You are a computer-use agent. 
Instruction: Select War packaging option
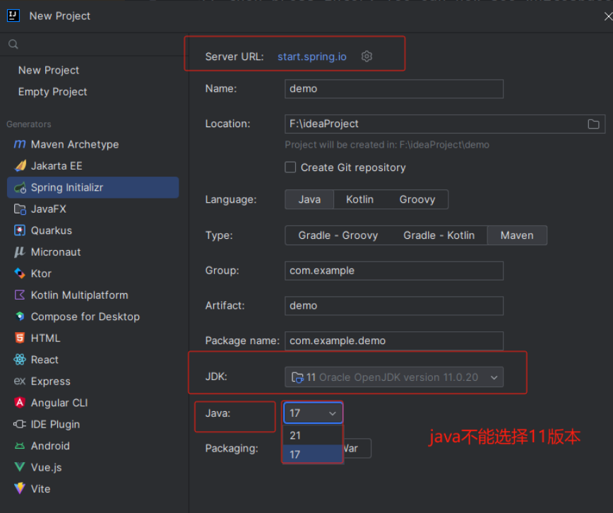357,449
